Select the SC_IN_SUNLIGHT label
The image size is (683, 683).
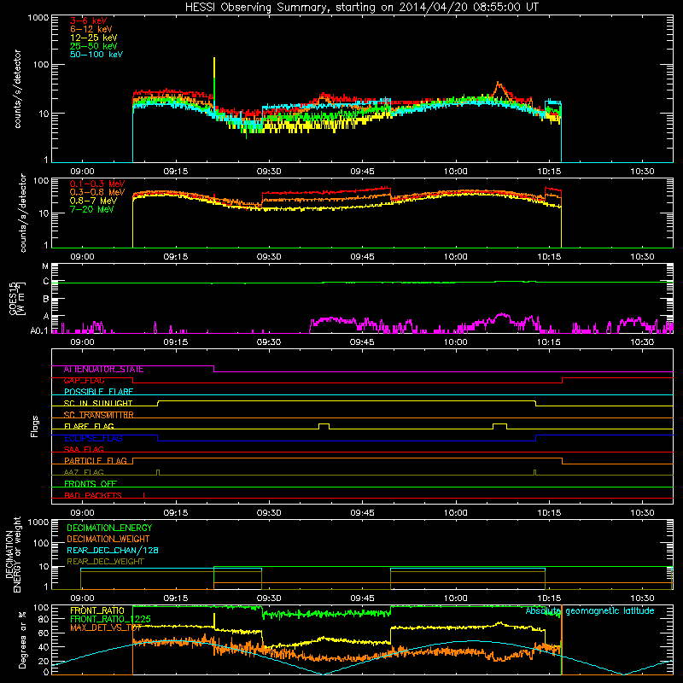(x=98, y=403)
